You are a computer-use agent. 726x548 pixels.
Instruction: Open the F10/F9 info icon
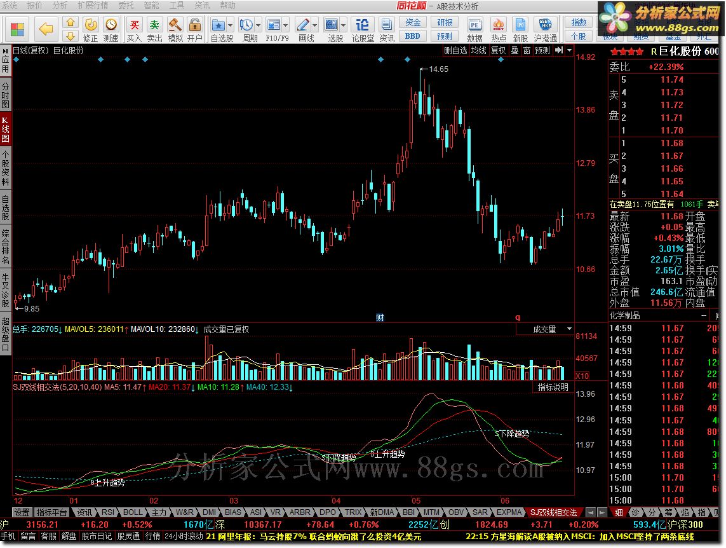(x=274, y=25)
